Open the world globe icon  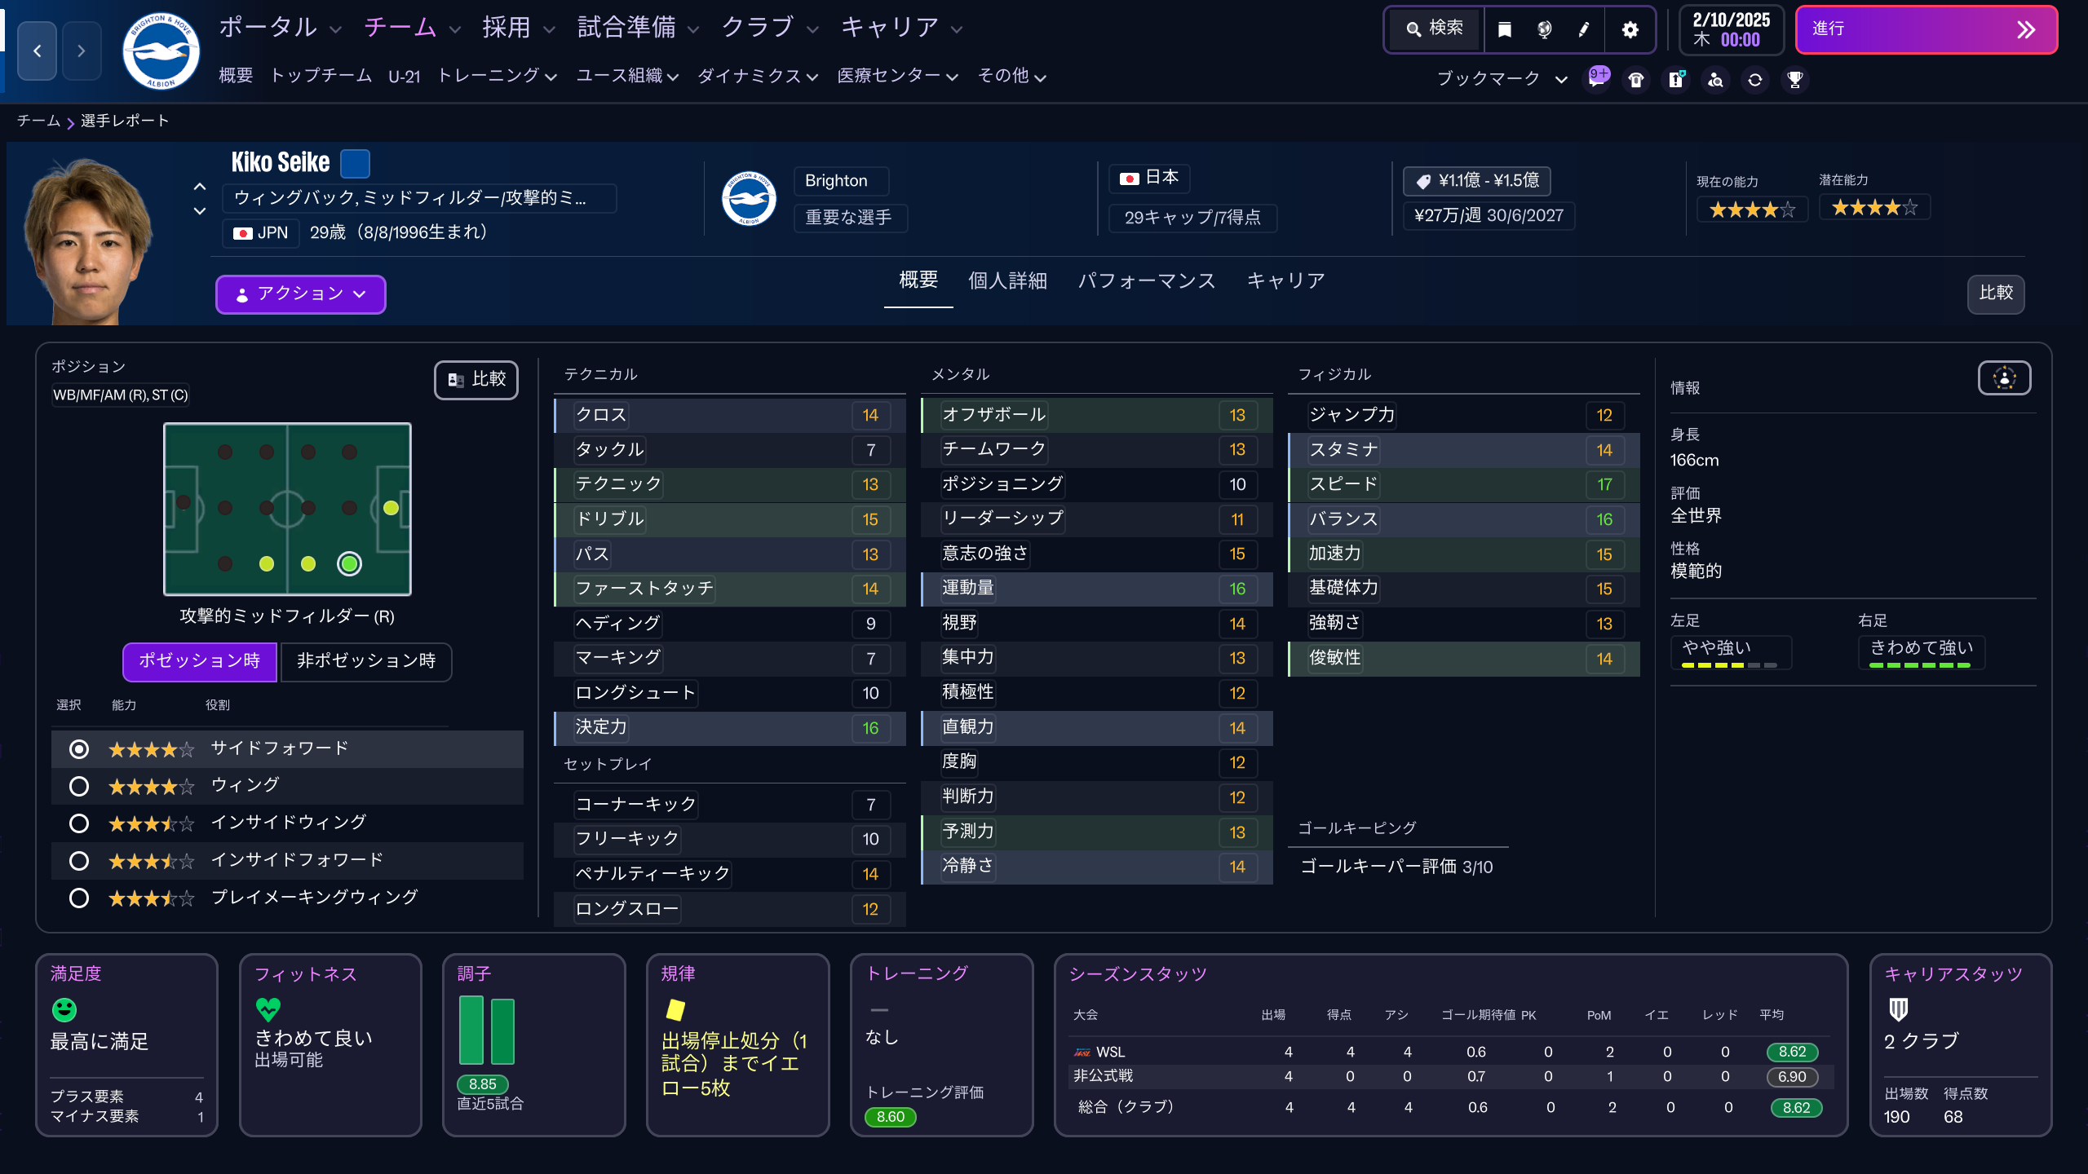point(1544,29)
